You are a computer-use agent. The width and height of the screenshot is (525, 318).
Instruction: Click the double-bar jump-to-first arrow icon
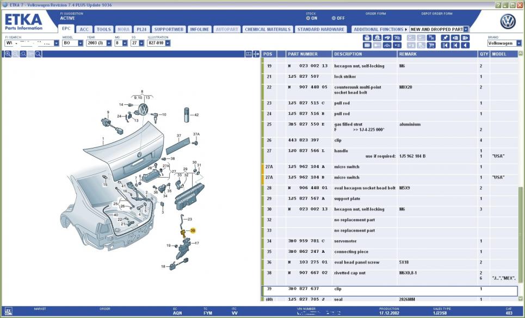click(445, 46)
